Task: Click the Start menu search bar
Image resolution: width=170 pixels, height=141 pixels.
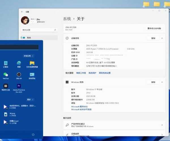Action: pyautogui.click(x=19, y=47)
